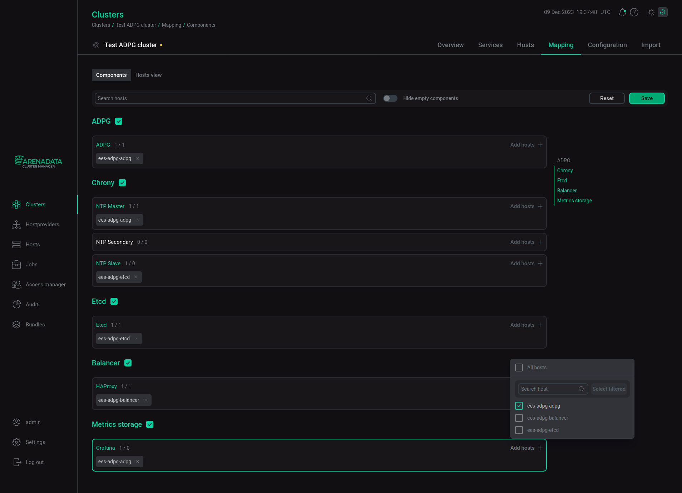Activate dark theme moon icon
Viewport: 682px width, 493px height.
[662, 12]
